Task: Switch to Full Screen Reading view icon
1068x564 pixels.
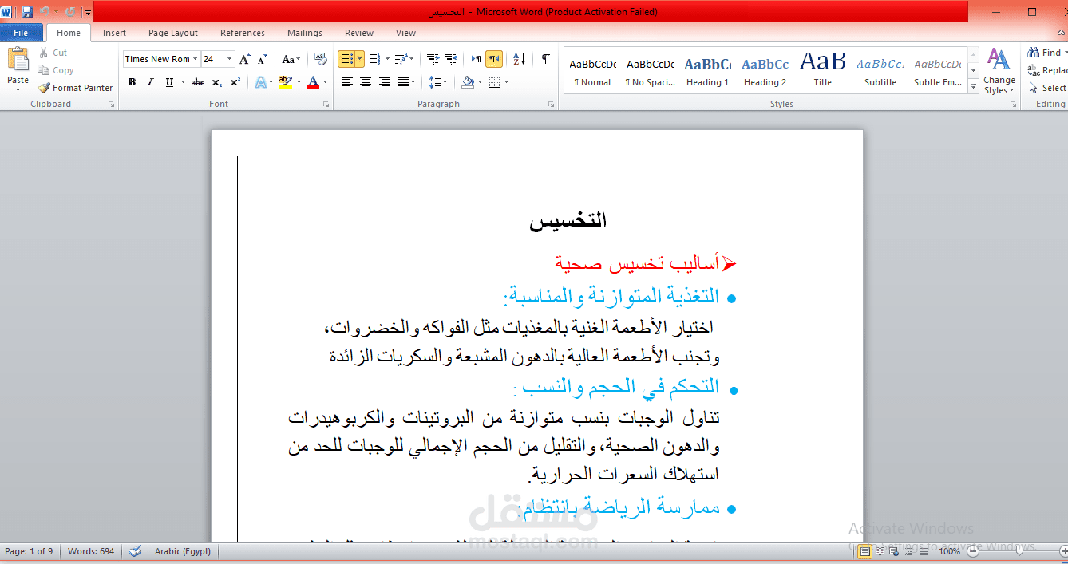Action: 880,551
